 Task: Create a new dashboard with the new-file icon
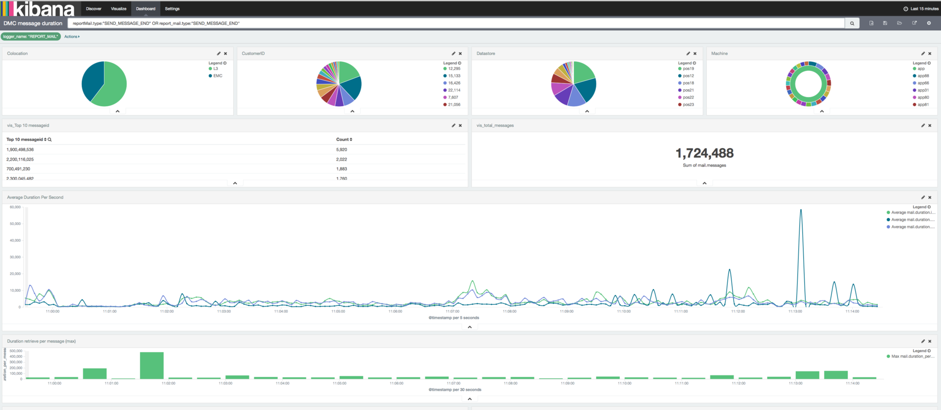click(x=871, y=23)
